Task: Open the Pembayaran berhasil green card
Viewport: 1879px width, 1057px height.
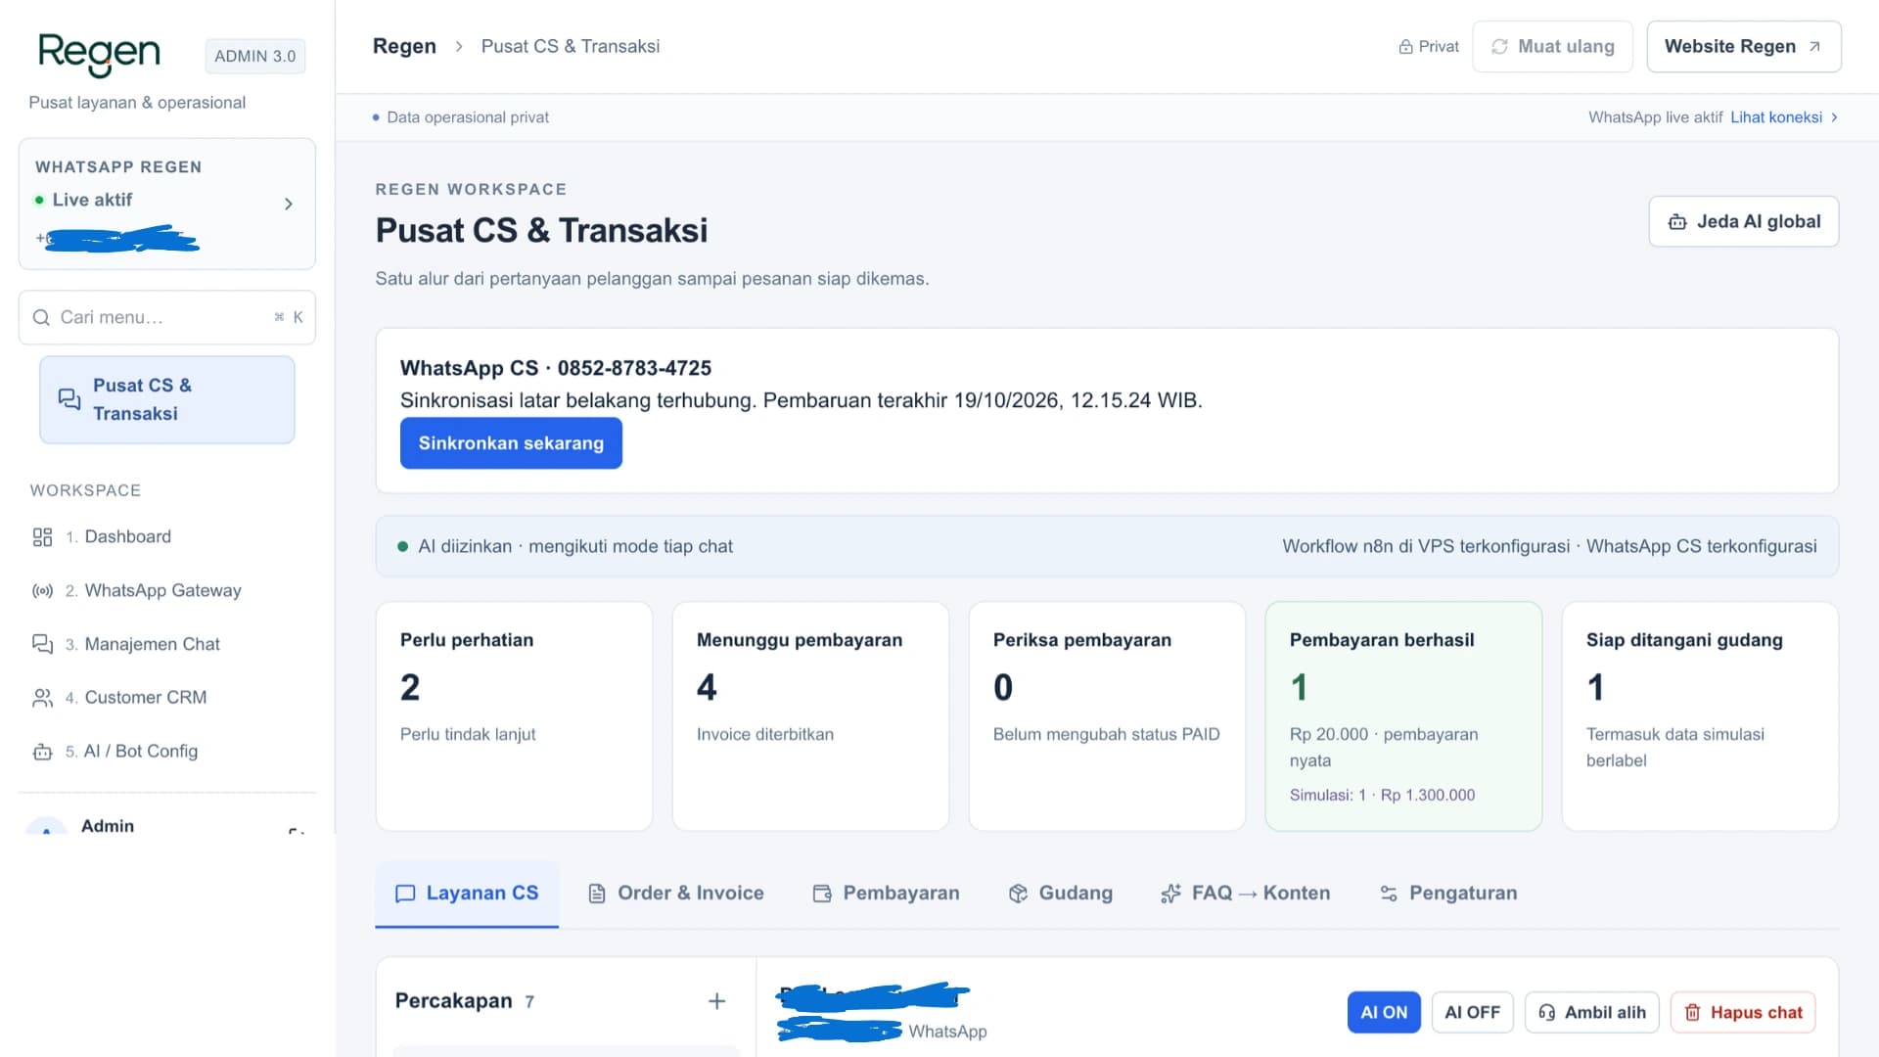Action: point(1403,716)
